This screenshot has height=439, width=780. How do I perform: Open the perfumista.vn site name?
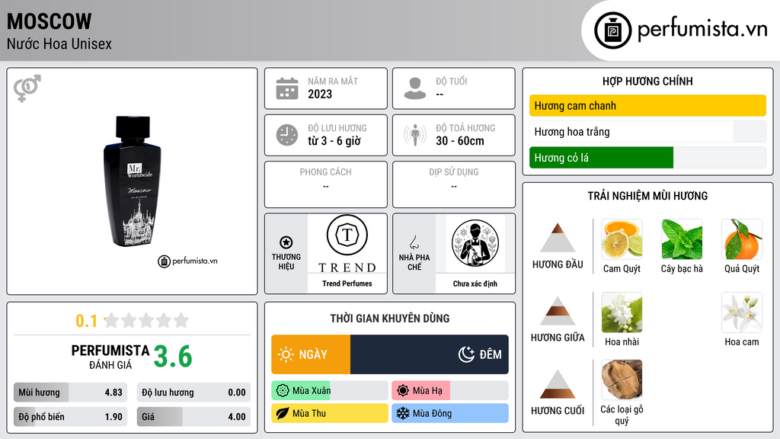[x=702, y=30]
